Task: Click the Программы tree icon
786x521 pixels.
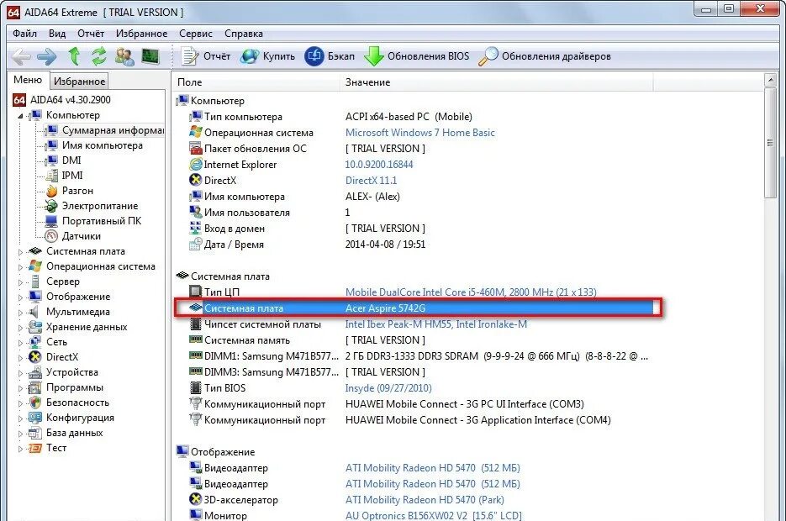Action: [x=35, y=387]
